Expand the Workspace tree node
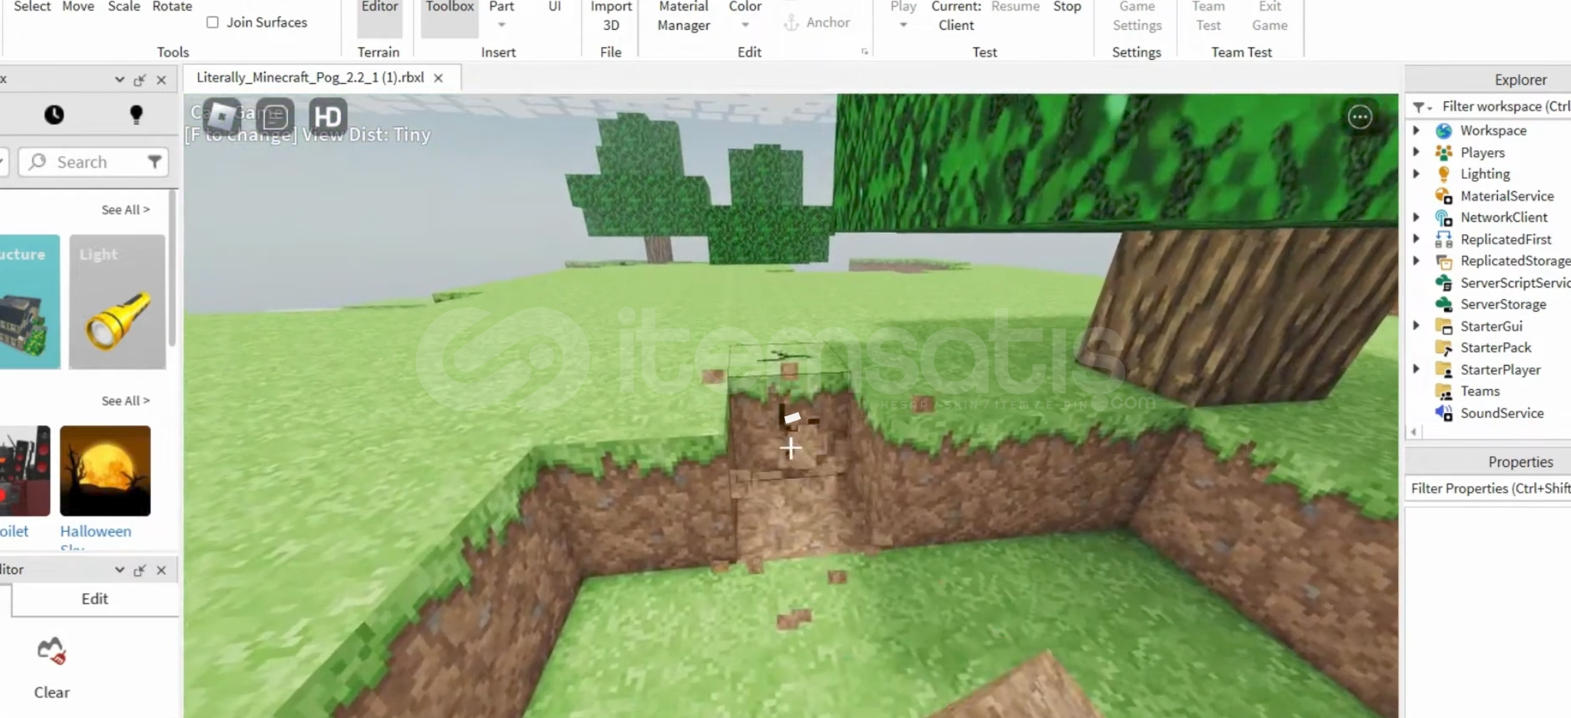 point(1416,130)
